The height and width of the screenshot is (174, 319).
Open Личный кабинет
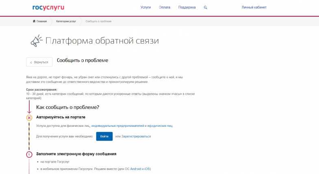pyautogui.click(x=254, y=7)
